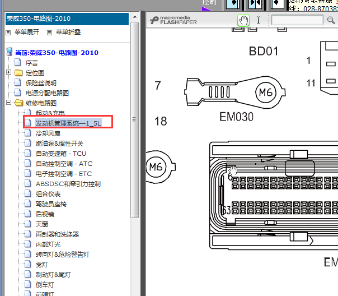Image resolution: width=338 pixels, height=296 pixels.
Task: Select the FlashPaper text selection tool
Action: coord(259,21)
